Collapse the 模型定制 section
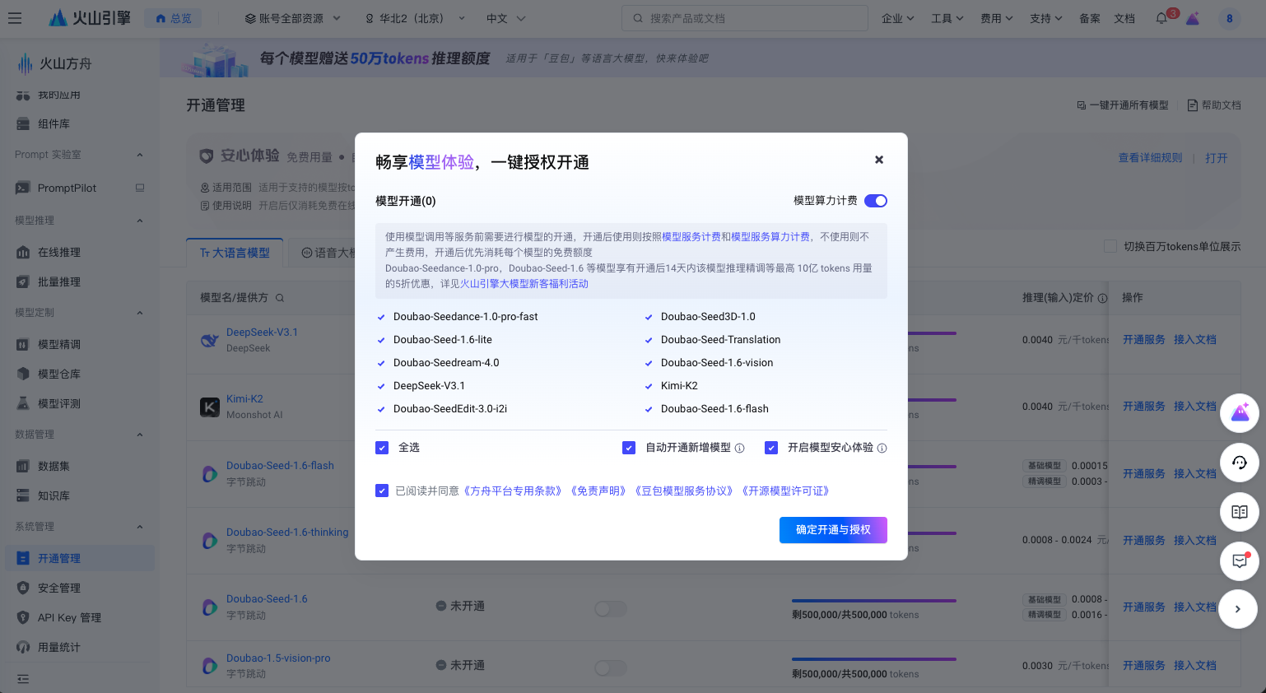The image size is (1266, 693). 140,313
